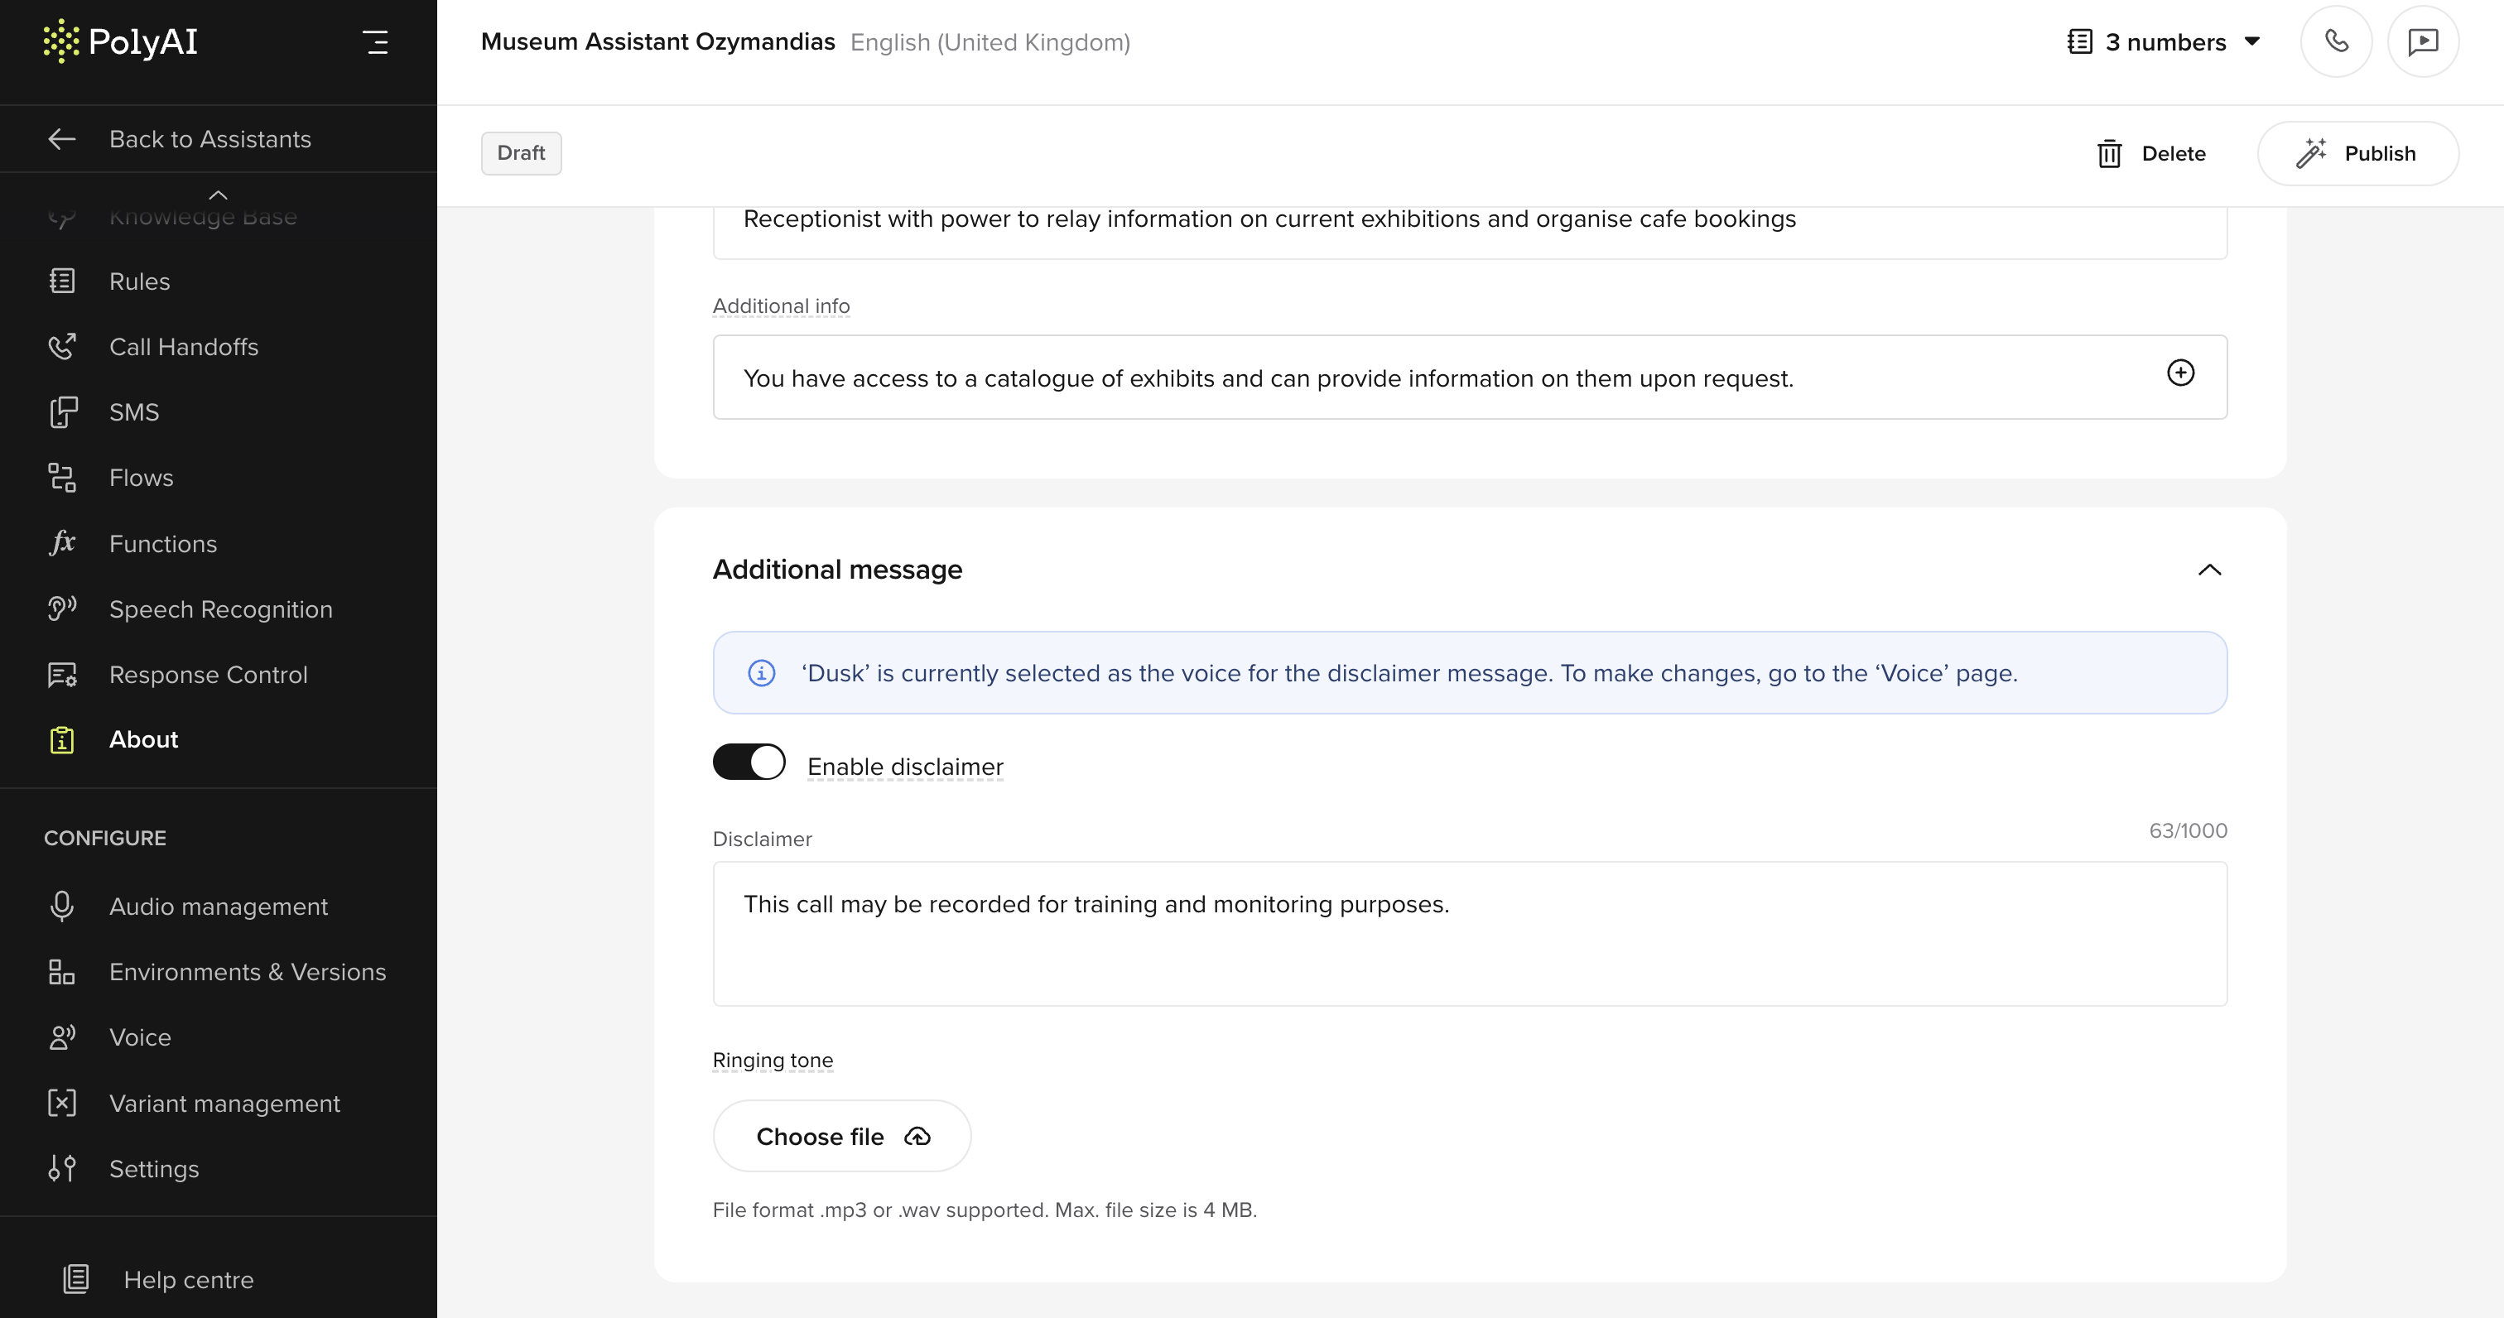Collapse the Additional message section

tap(2208, 570)
